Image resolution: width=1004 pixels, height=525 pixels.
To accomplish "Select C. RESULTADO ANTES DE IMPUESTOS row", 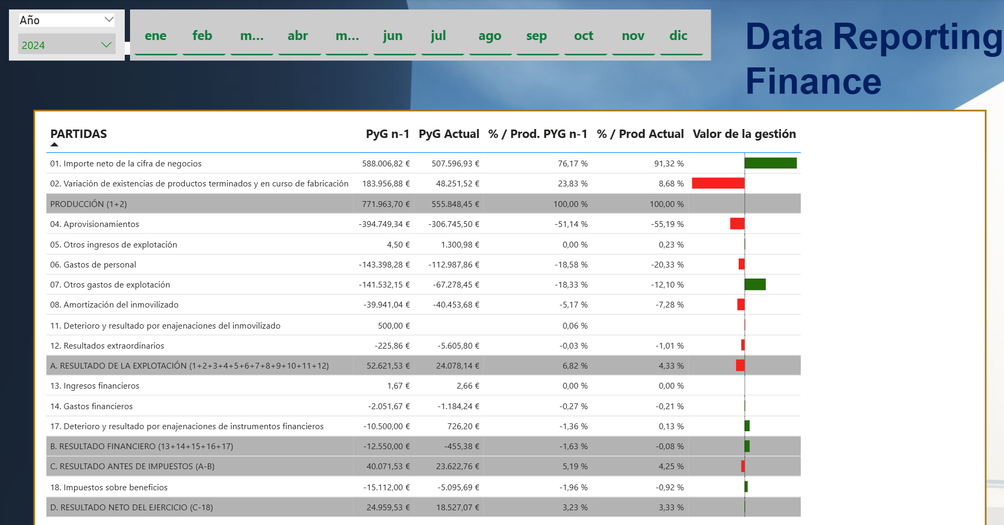I will 423,466.
